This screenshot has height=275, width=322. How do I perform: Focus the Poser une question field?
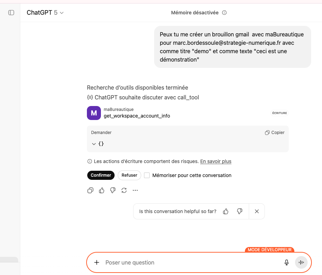click(189, 262)
